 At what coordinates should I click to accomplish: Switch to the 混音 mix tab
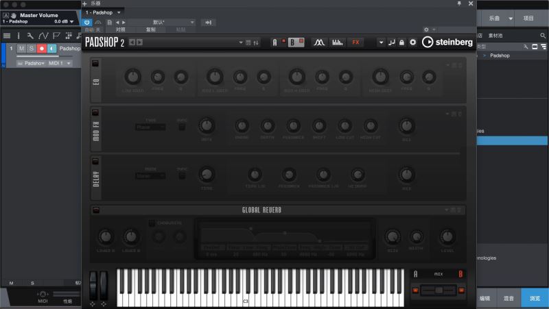pyautogui.click(x=509, y=298)
